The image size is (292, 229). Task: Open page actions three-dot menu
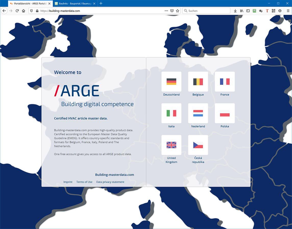pos(166,11)
